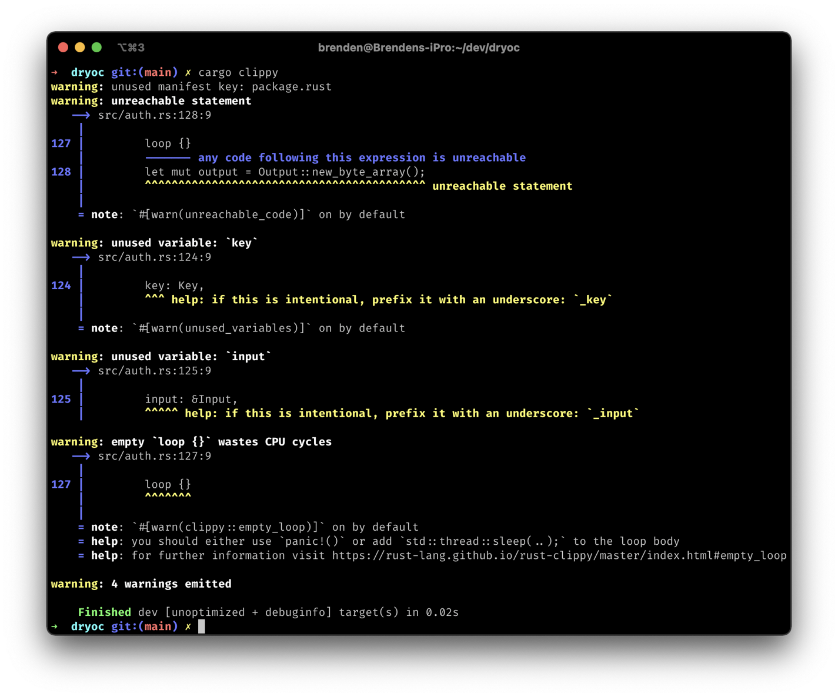Click the yellow minimize window button

80,48
